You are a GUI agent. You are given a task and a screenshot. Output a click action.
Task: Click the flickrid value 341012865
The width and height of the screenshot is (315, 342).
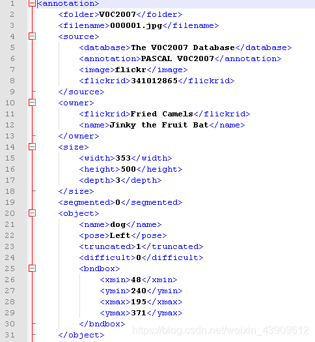pos(154,81)
